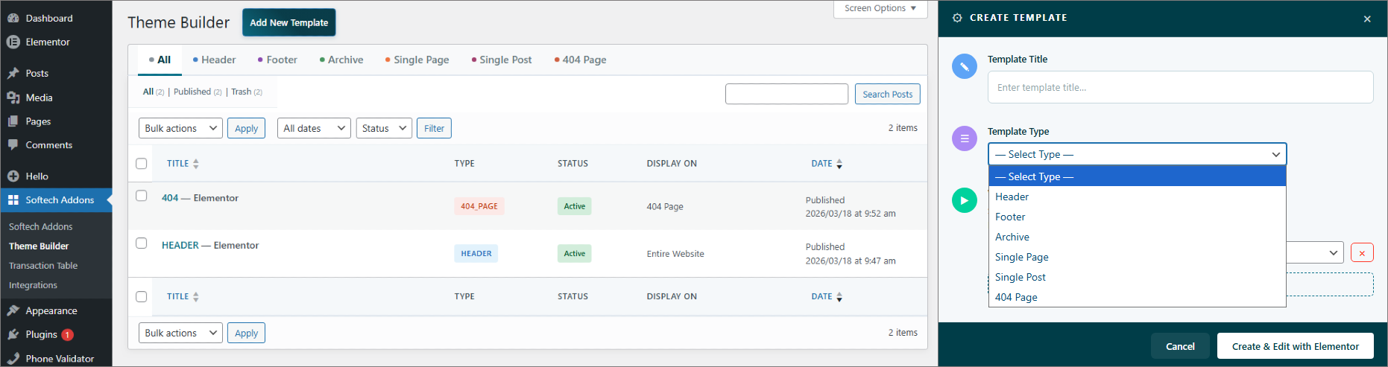Close the Create Template panel
Image resolution: width=1388 pixels, height=367 pixels.
tap(1367, 19)
